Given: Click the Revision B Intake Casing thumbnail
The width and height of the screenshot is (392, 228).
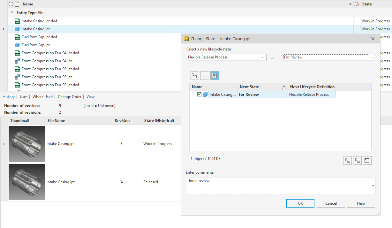Looking at the screenshot, I should tap(26, 144).
